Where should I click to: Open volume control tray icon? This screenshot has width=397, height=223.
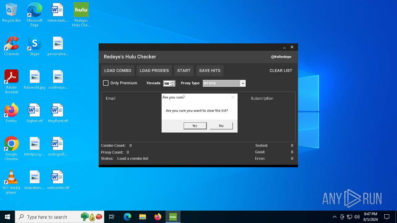click(357, 217)
